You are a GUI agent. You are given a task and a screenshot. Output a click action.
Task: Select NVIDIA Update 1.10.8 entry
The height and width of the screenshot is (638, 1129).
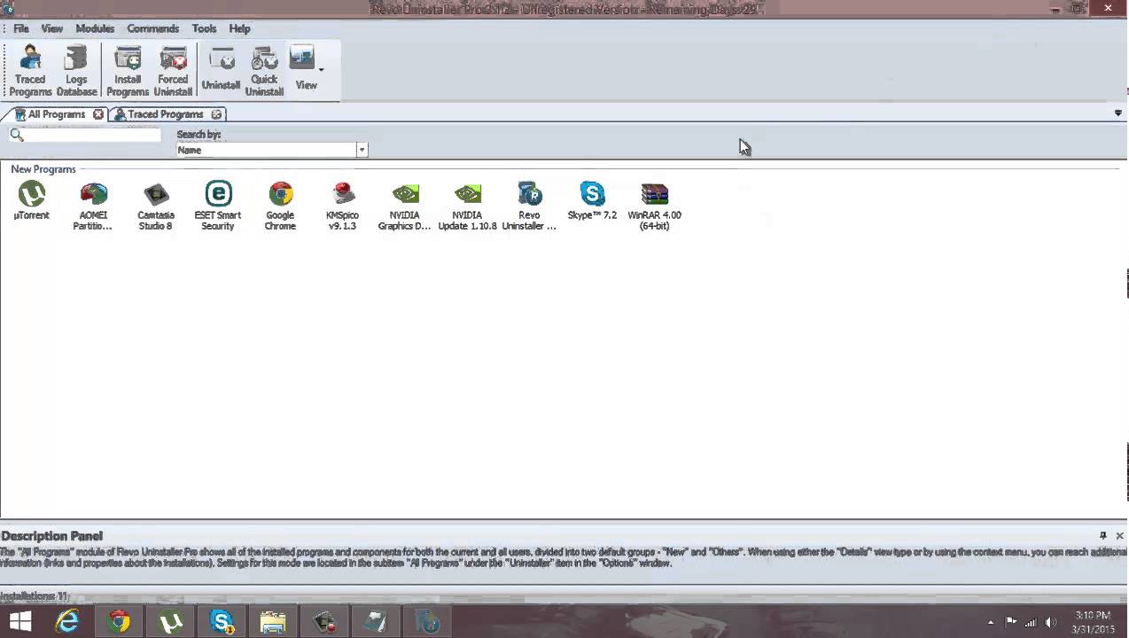coord(467,206)
